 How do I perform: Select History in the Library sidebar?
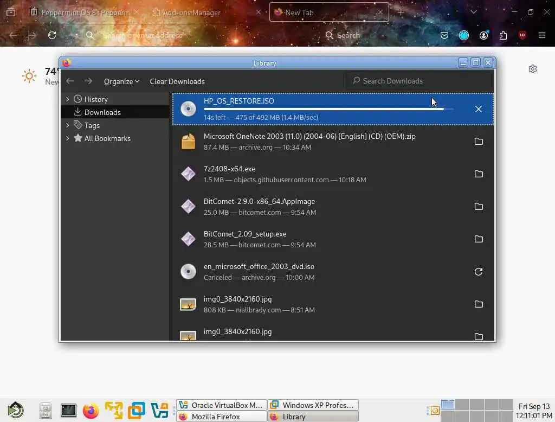coord(115,99)
